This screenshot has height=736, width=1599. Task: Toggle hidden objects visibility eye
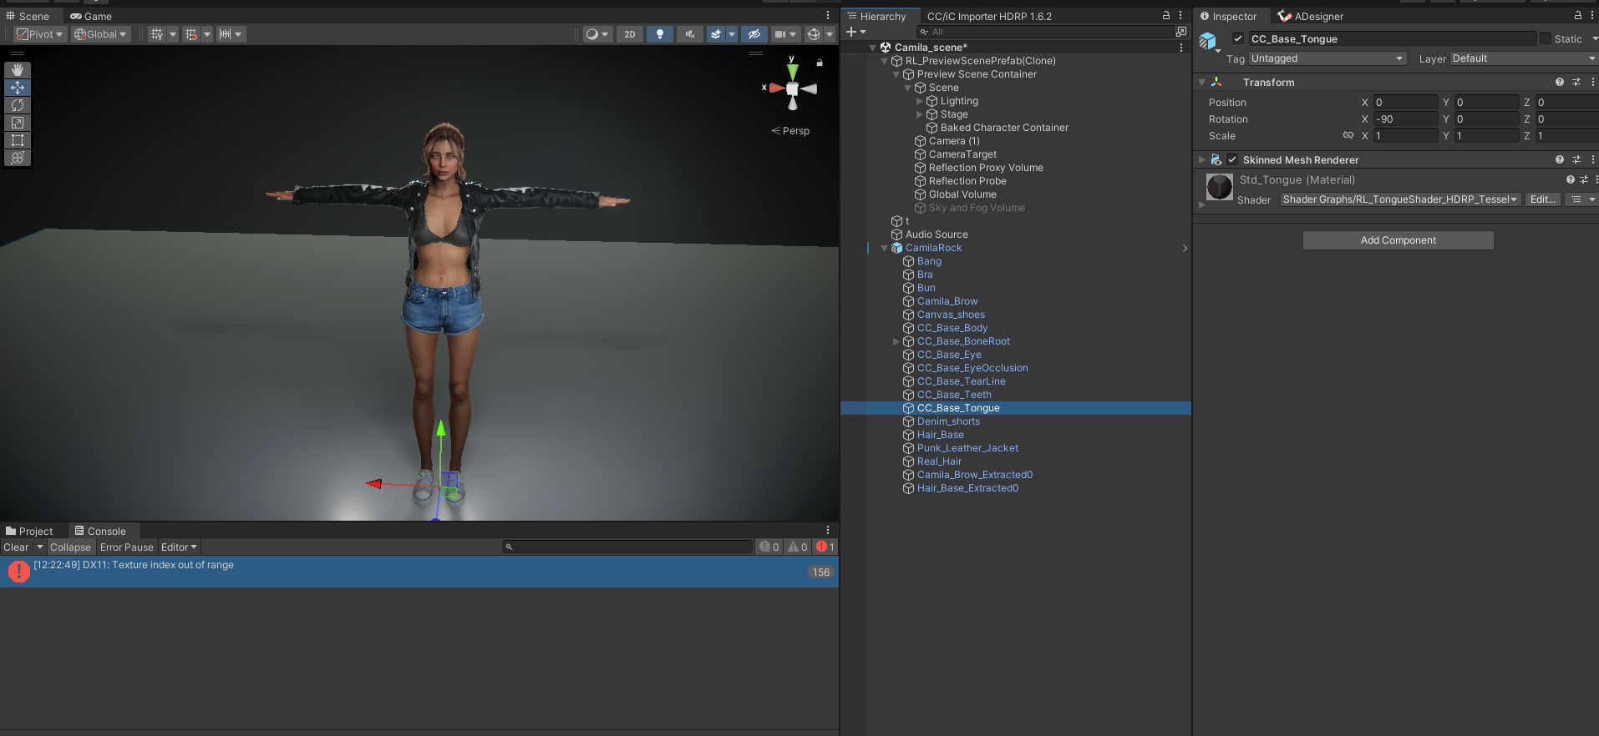pos(754,34)
